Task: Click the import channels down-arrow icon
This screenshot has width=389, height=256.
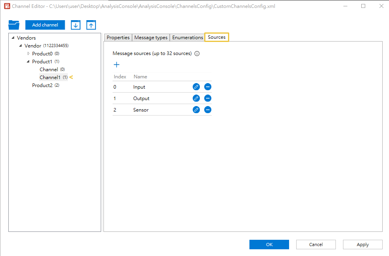Action: pyautogui.click(x=76, y=25)
